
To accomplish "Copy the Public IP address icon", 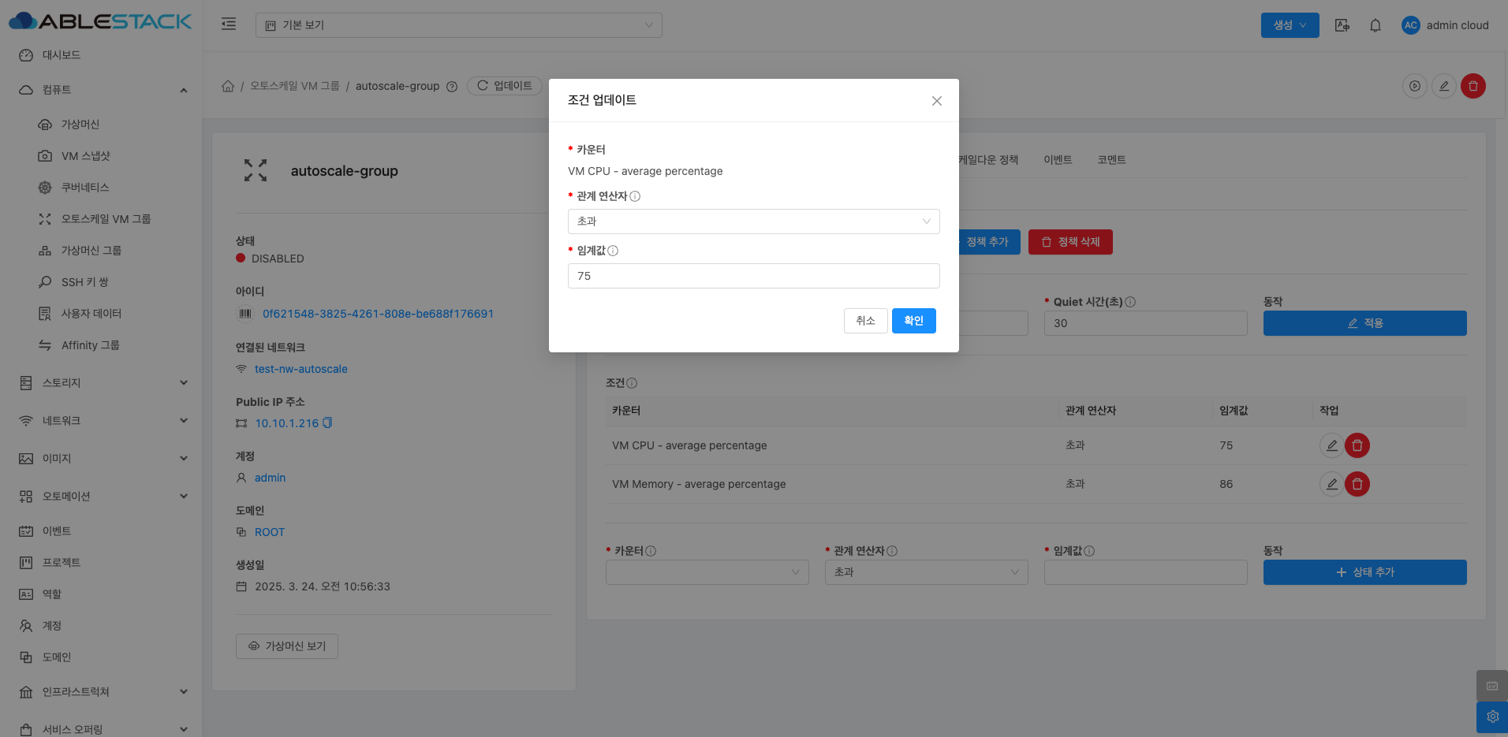I will 327,423.
